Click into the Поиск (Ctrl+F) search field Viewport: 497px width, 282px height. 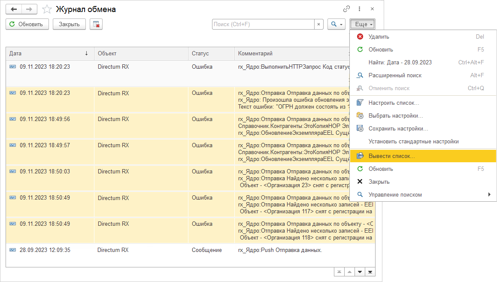(x=263, y=24)
